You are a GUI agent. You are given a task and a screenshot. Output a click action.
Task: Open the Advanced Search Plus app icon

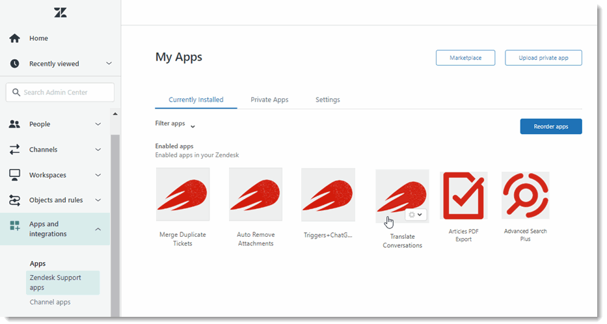pyautogui.click(x=525, y=195)
